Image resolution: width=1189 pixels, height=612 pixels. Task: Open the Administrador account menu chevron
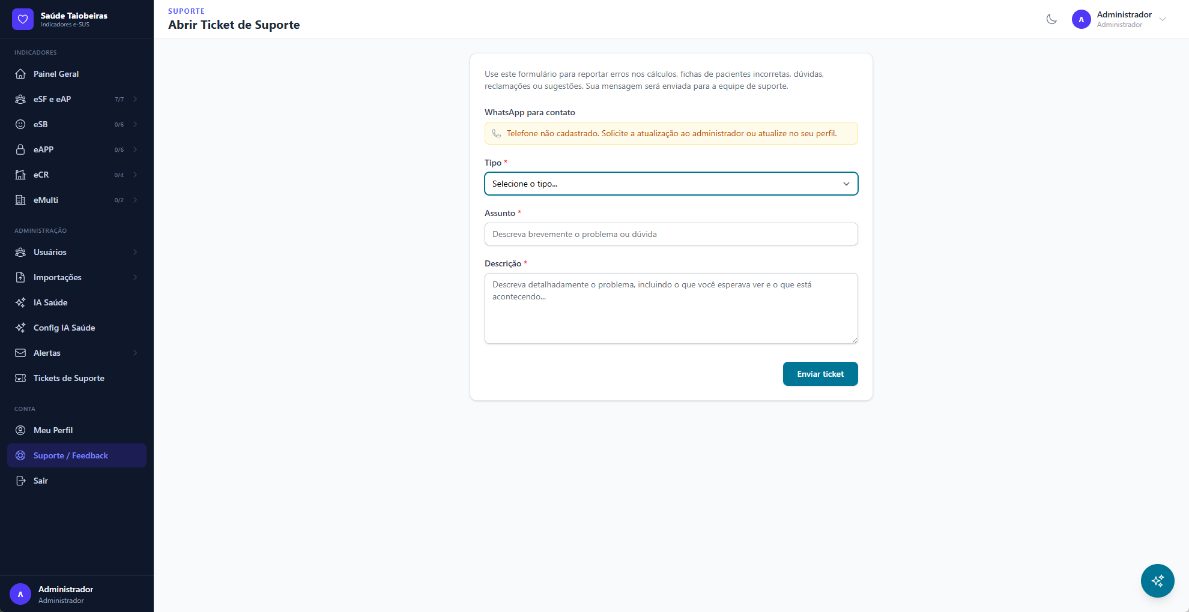click(1163, 19)
